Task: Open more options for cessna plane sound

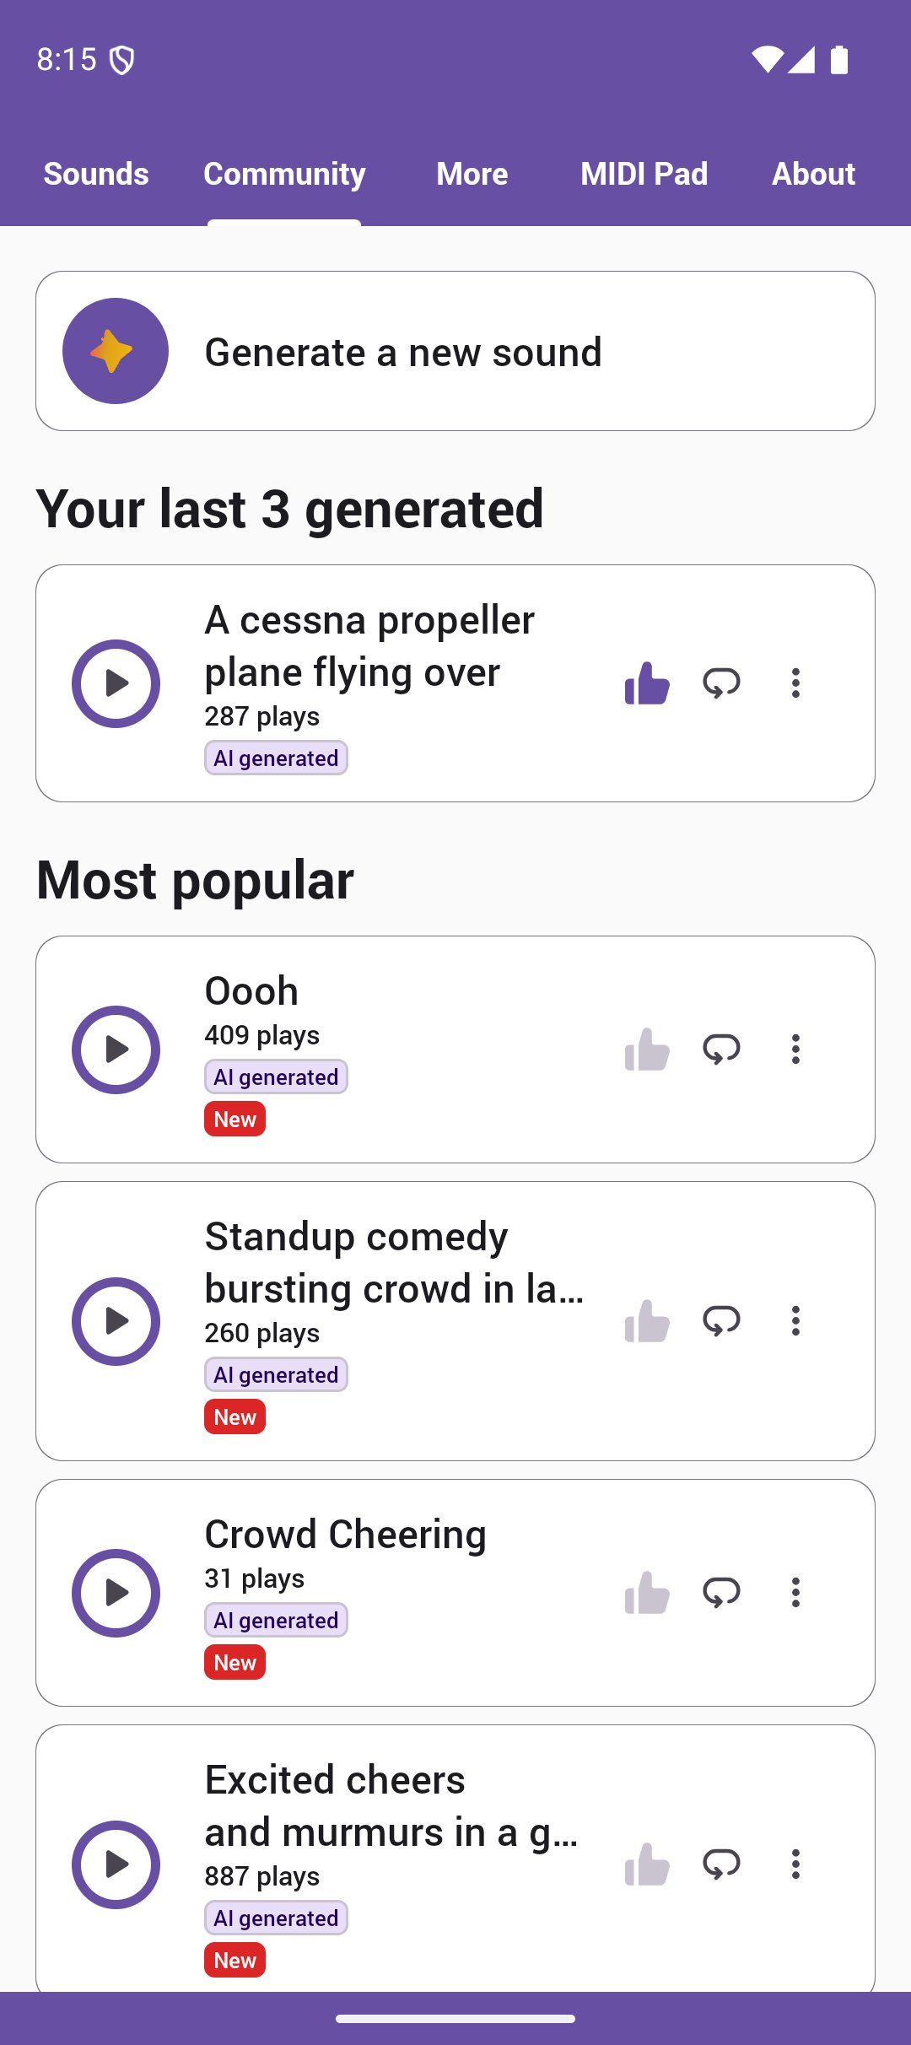Action: (x=795, y=683)
